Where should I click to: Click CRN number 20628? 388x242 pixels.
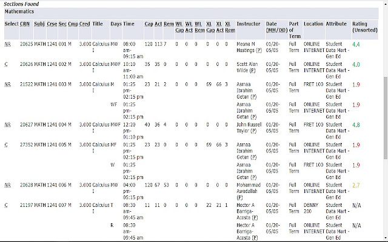27,185
